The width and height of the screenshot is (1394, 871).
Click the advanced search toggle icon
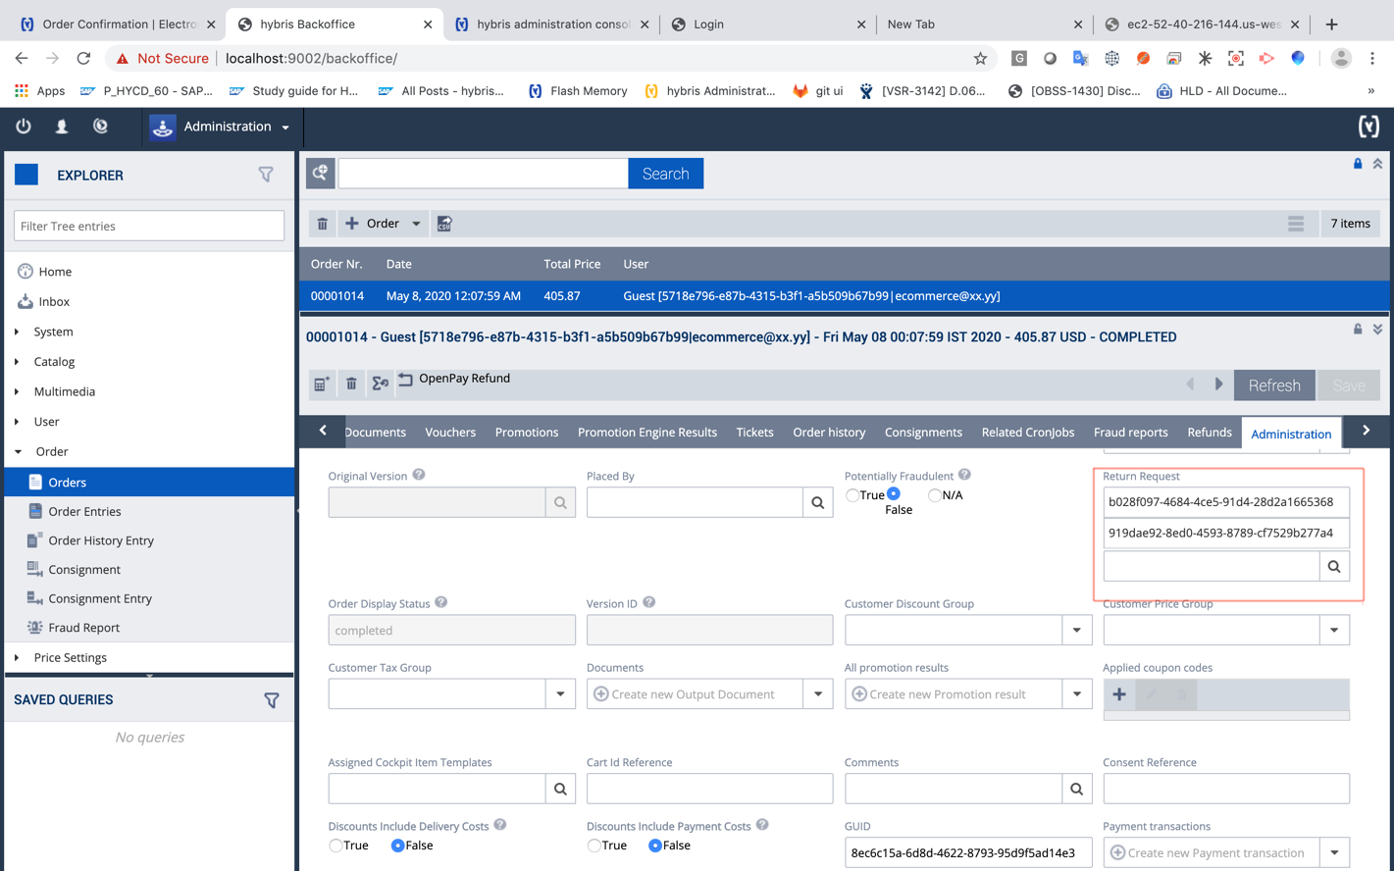click(x=321, y=174)
